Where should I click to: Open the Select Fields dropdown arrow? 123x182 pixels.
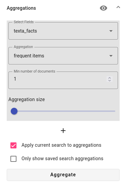coord(111,31)
